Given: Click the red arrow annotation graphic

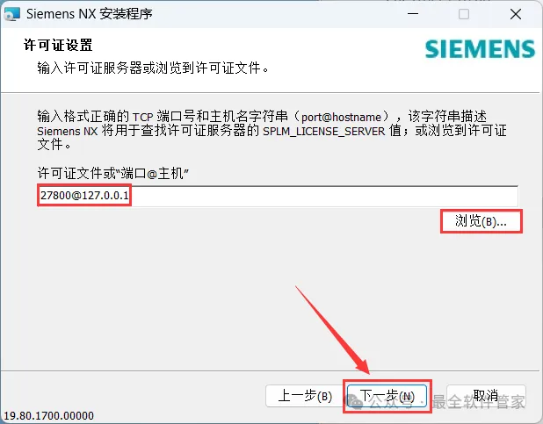Looking at the screenshot, I should 333,330.
